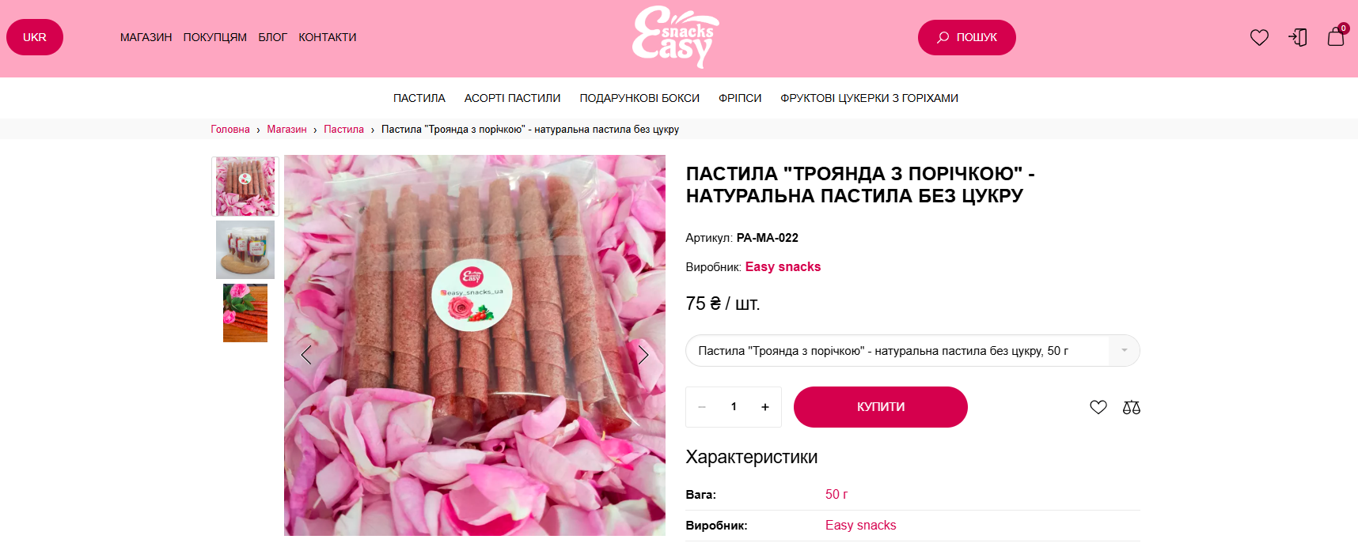This screenshot has height=543, width=1358.
Task: Click the КУПИТИ button
Action: click(x=881, y=407)
